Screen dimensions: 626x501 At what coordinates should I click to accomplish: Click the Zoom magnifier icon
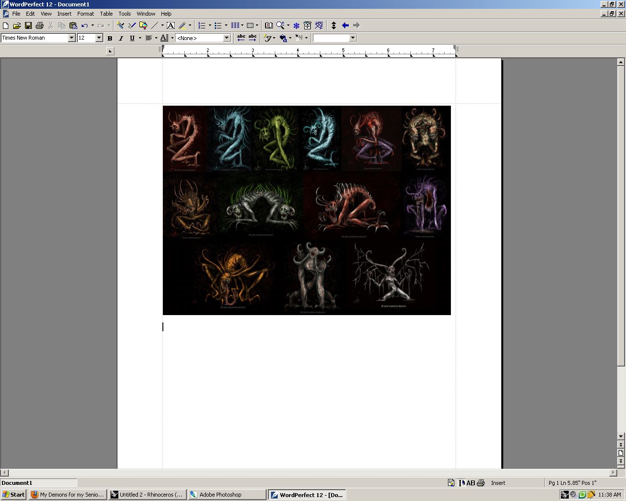pyautogui.click(x=280, y=25)
